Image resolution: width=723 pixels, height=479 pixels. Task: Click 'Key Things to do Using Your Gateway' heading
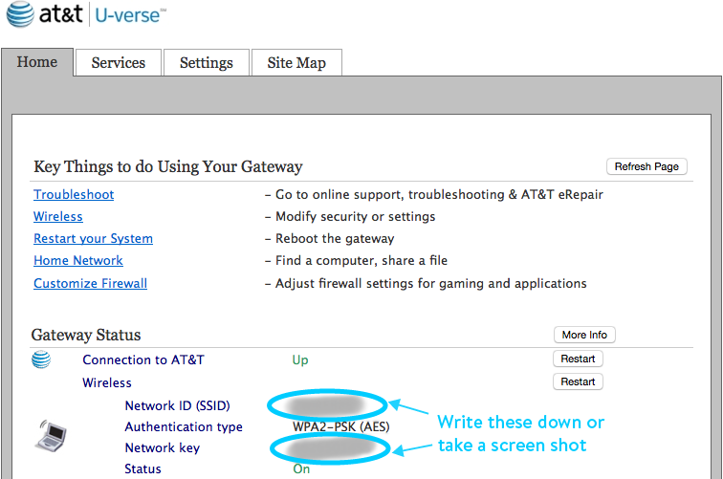[x=168, y=166]
